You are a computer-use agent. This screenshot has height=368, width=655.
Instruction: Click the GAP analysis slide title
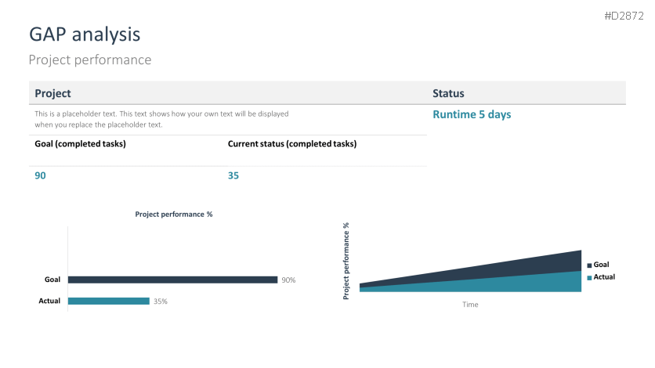click(85, 34)
